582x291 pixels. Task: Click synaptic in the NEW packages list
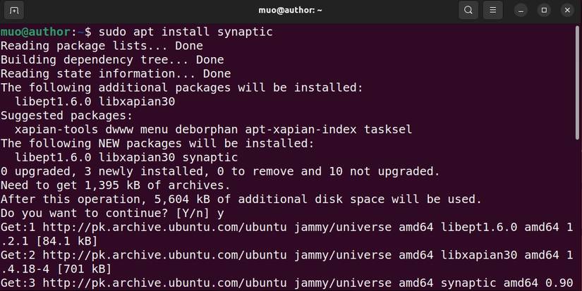(210, 157)
